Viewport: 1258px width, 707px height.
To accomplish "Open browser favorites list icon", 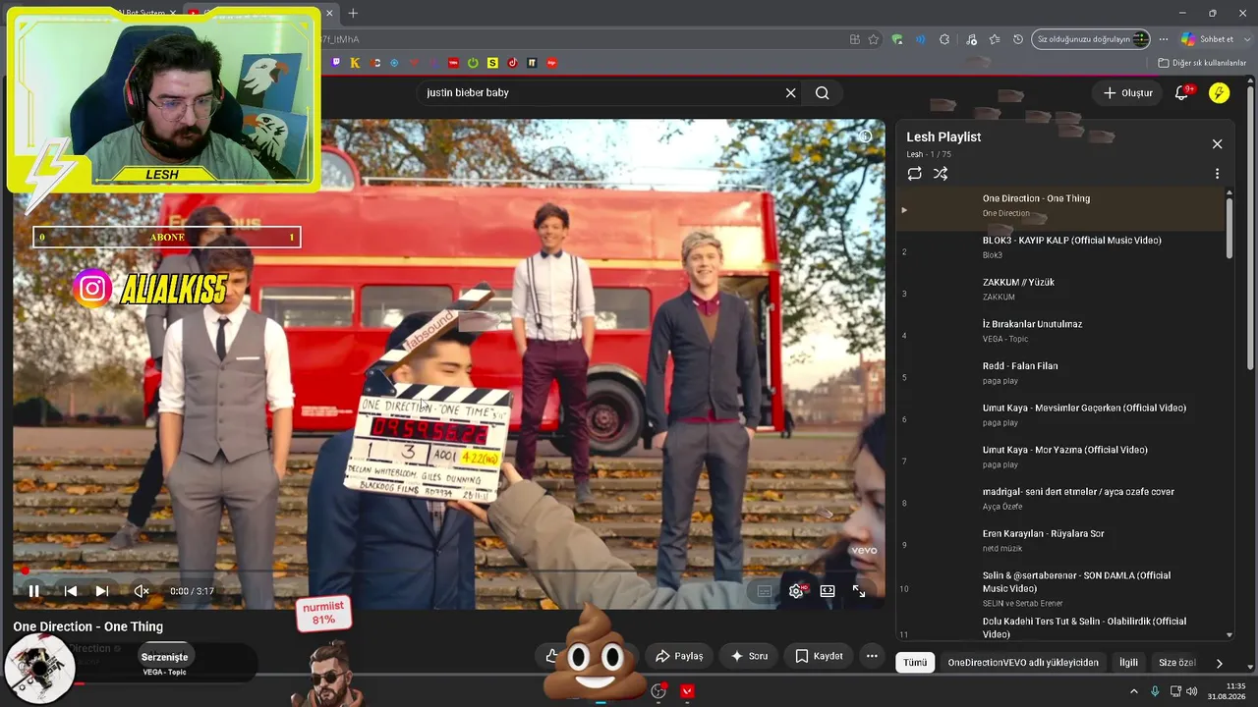I will (x=995, y=39).
